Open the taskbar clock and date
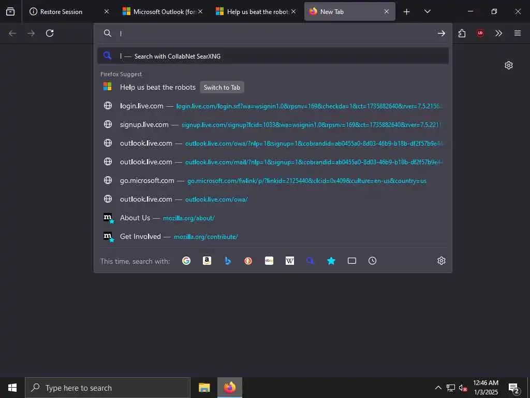 pos(485,388)
